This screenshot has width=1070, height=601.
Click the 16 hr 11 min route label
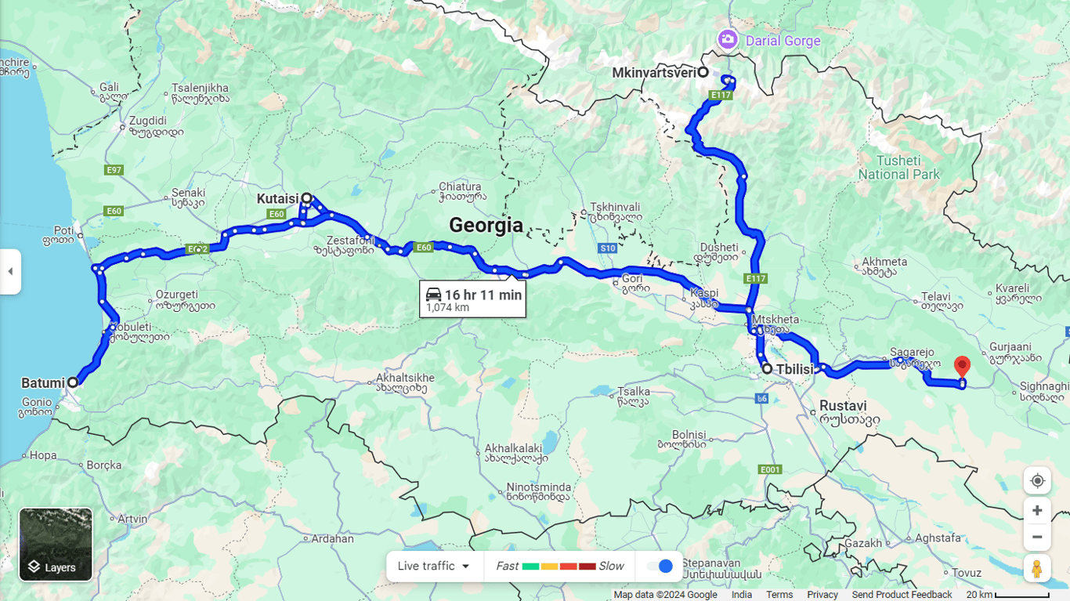(473, 299)
